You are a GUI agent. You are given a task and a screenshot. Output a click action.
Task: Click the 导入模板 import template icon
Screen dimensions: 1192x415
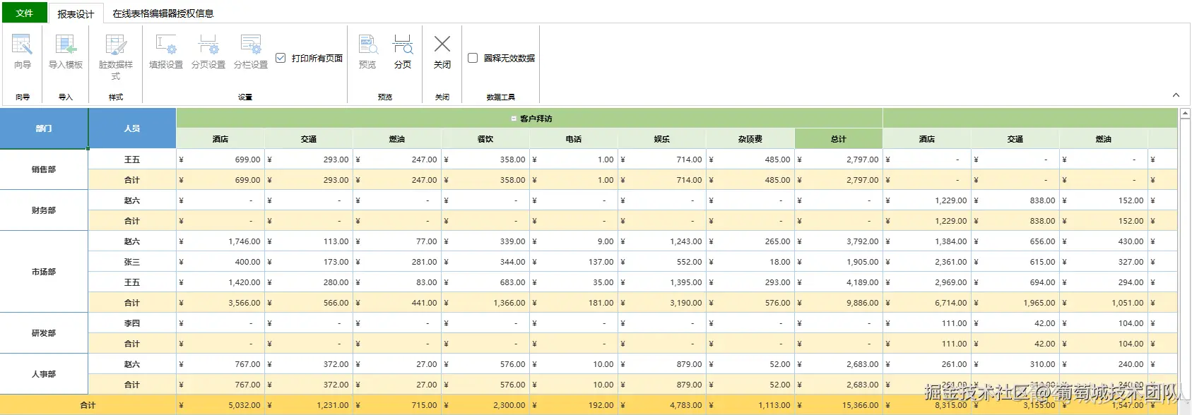coord(66,52)
